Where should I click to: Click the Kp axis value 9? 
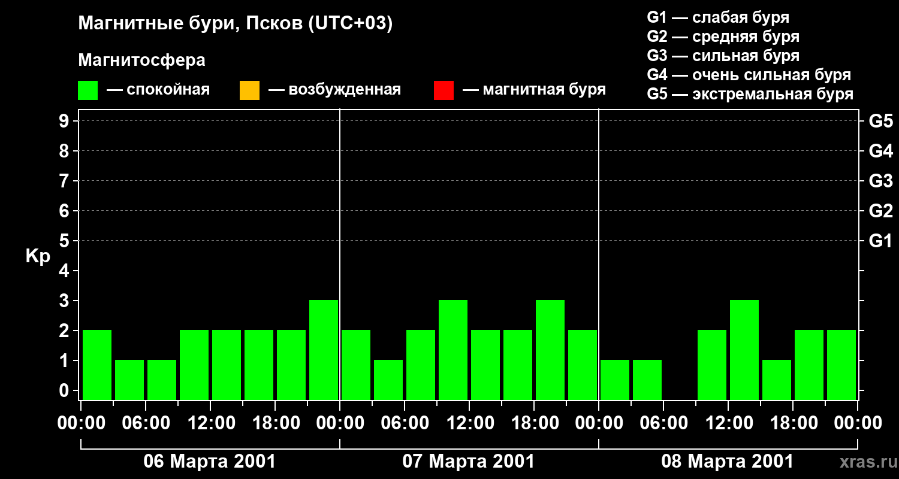pyautogui.click(x=65, y=121)
